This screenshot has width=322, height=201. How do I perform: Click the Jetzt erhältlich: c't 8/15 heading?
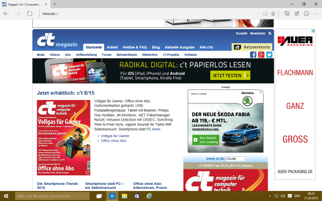pos(66,93)
